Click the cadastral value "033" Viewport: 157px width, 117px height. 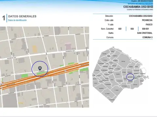pos(132,29)
